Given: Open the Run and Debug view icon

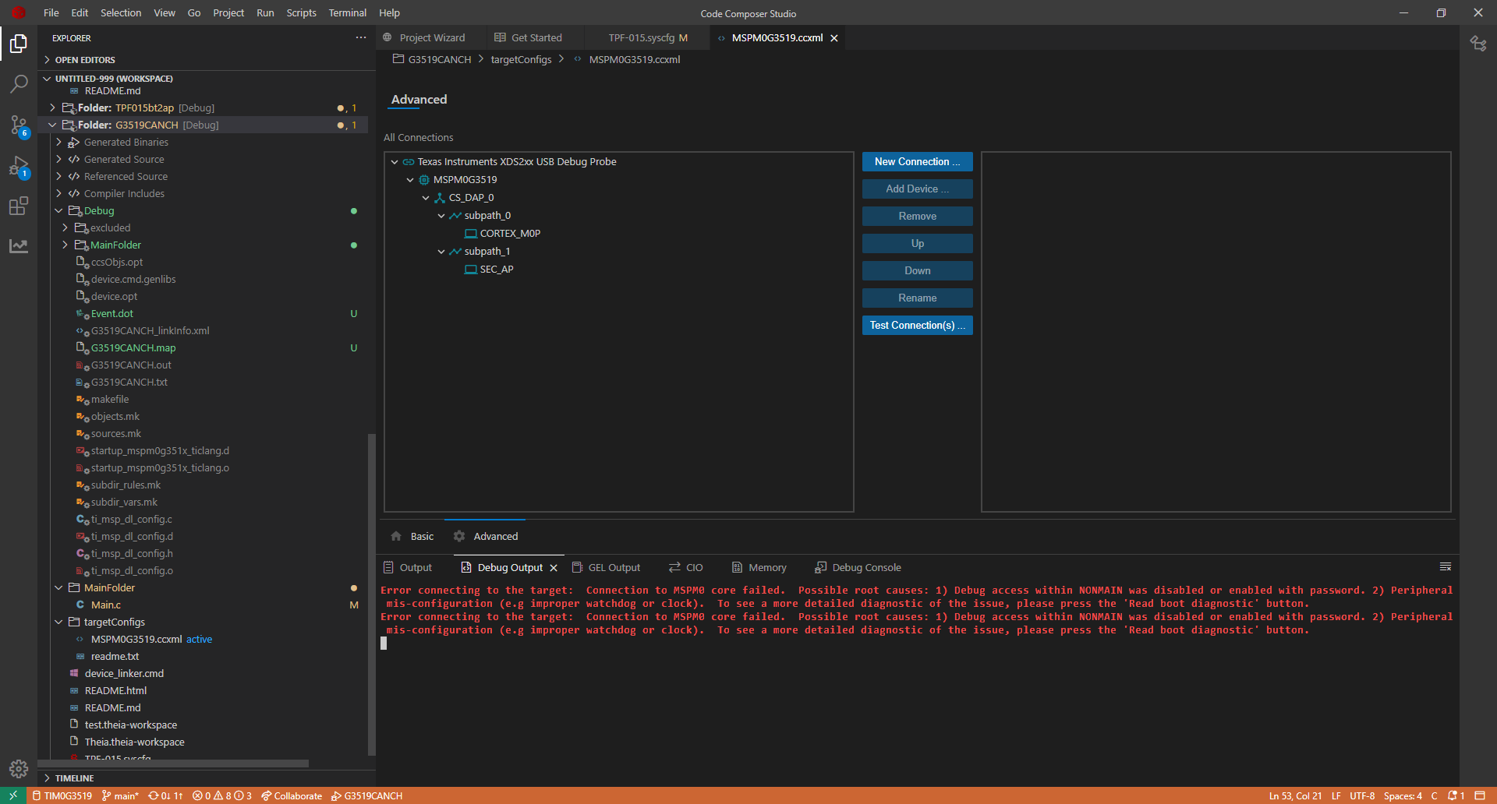Looking at the screenshot, I should click(x=19, y=166).
